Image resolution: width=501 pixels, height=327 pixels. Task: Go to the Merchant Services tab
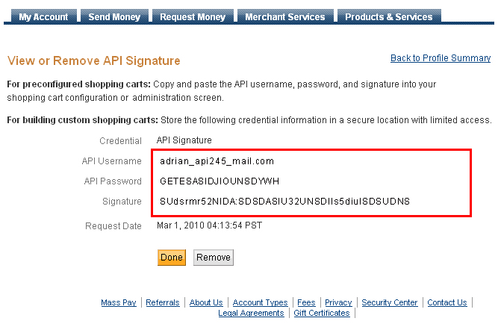284,16
